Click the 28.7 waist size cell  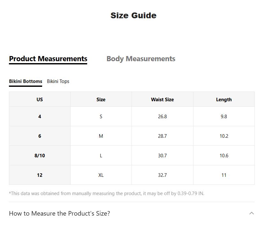click(x=162, y=136)
